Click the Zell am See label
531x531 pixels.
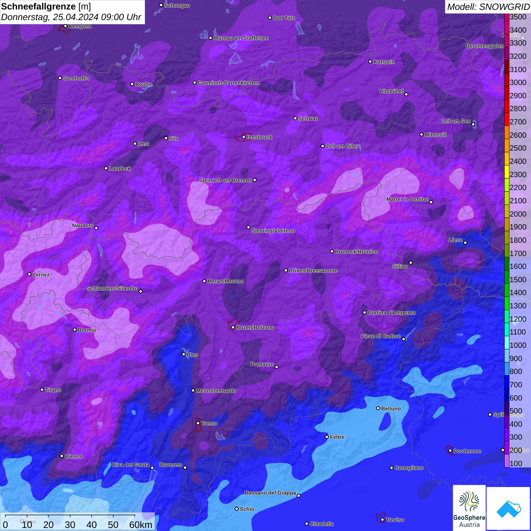456,121
